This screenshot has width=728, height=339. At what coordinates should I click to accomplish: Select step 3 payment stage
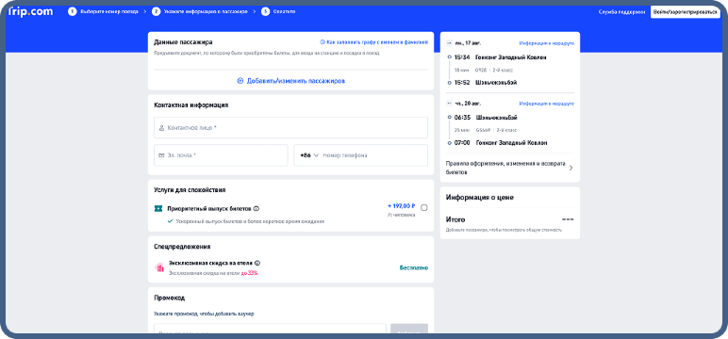pyautogui.click(x=278, y=12)
